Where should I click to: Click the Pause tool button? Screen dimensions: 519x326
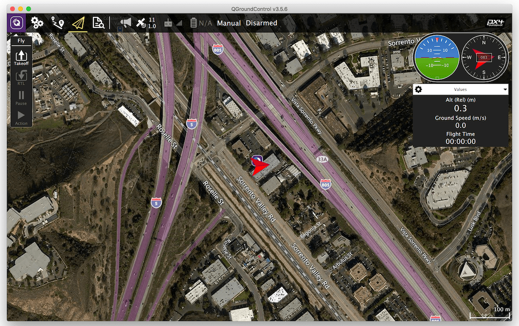tap(21, 98)
